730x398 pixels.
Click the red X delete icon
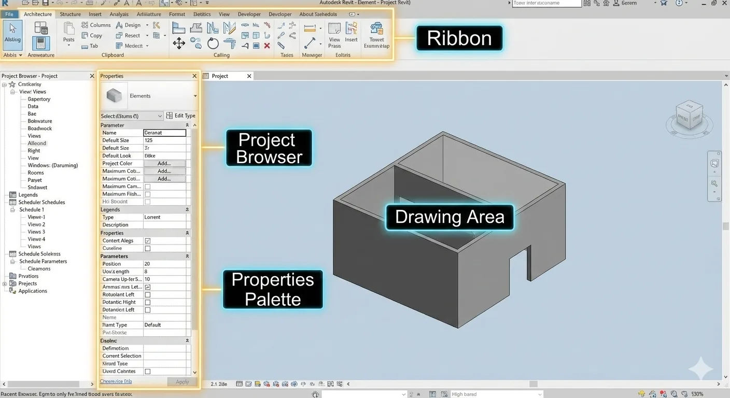click(x=267, y=46)
